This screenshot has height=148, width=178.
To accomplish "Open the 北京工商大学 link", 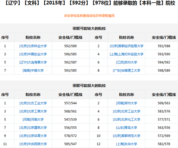I will 33,111.
